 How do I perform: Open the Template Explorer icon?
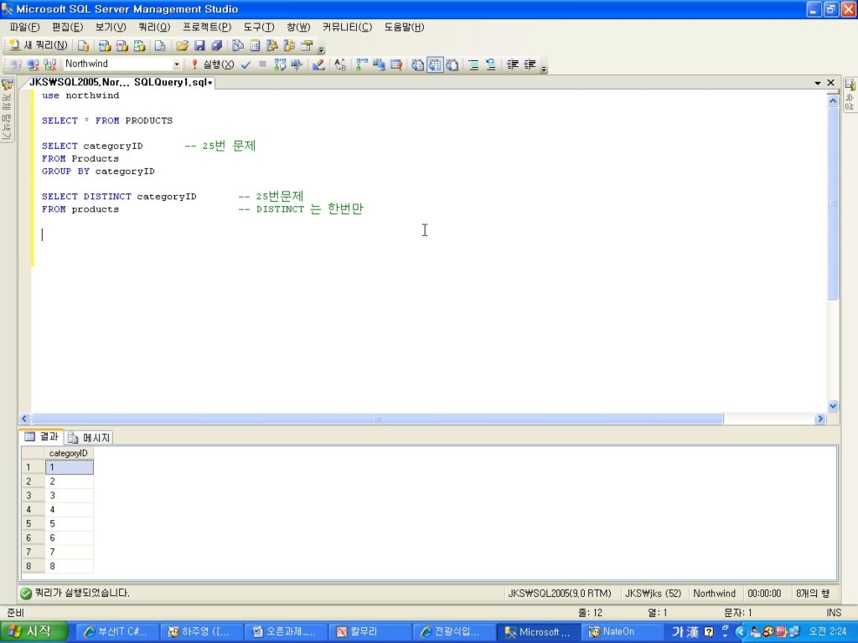coord(289,46)
